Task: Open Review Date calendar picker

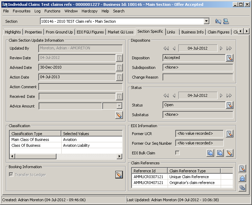Action: click(x=119, y=58)
